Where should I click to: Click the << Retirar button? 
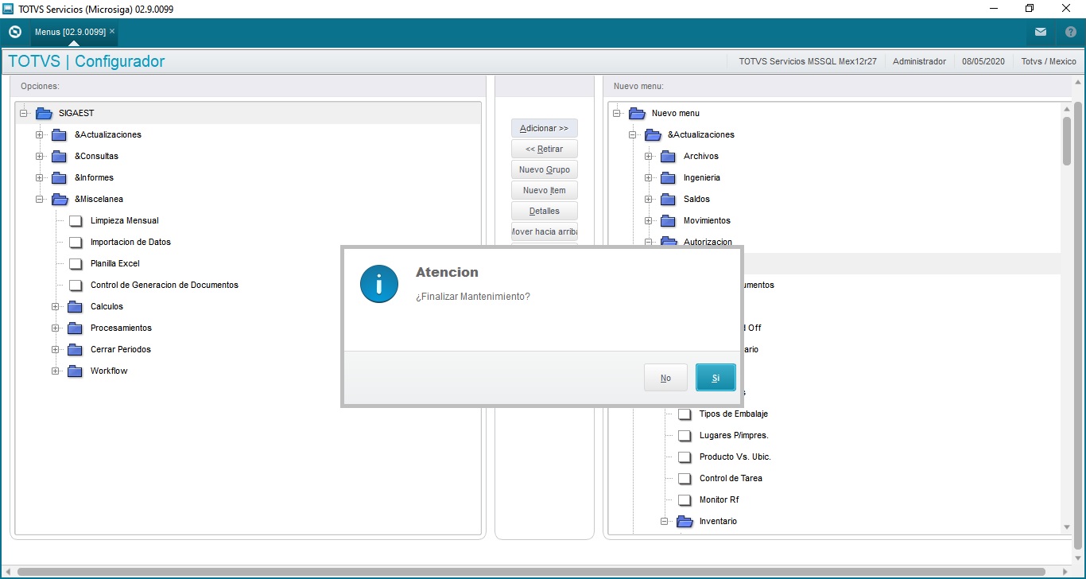545,149
